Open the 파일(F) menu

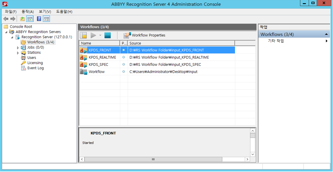coord(11,12)
